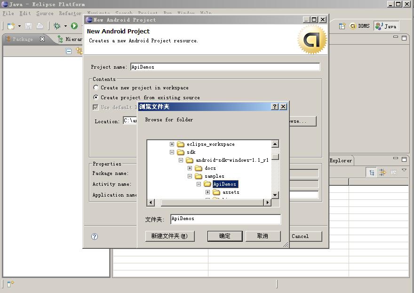Select 'Create new project in workspace' radio
Viewport: 414px width, 293px height.
click(x=96, y=87)
